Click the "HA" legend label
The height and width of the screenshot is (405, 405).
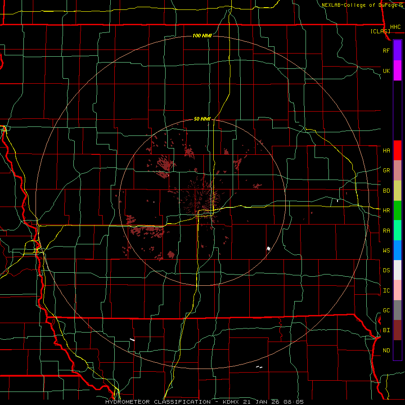pyautogui.click(x=387, y=151)
